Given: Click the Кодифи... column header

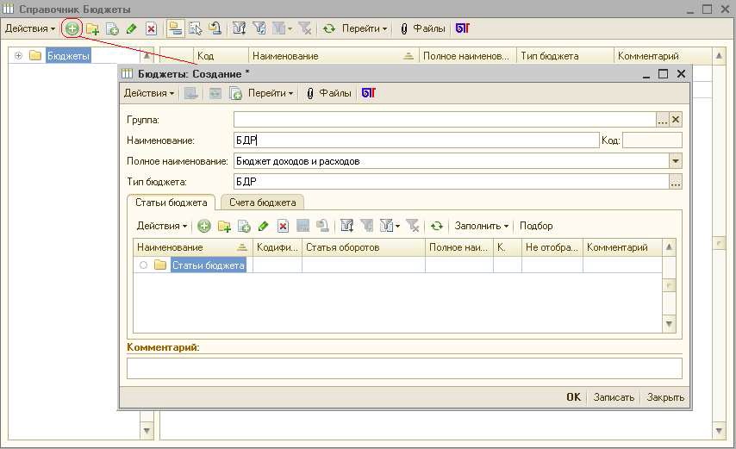Looking at the screenshot, I should coord(278,247).
